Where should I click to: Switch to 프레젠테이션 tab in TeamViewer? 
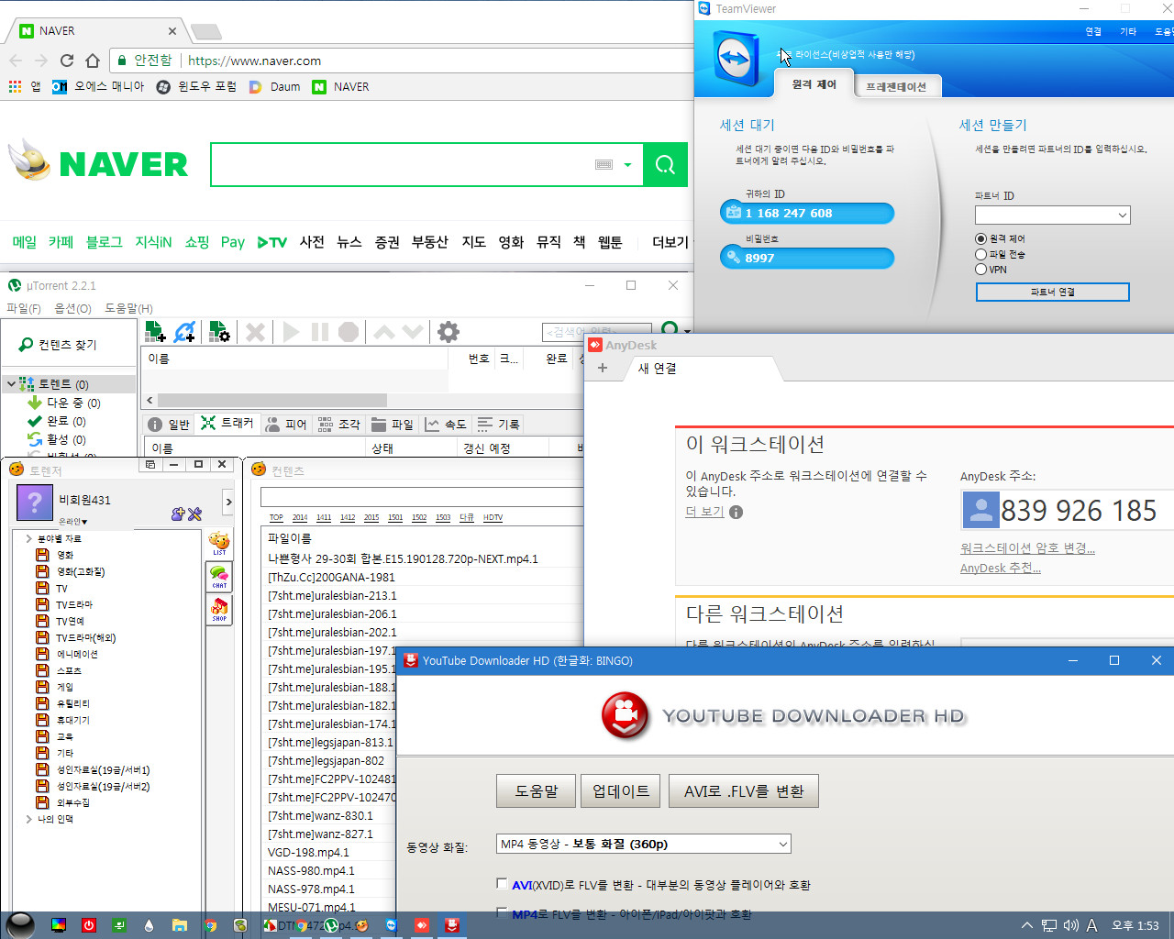tap(896, 86)
